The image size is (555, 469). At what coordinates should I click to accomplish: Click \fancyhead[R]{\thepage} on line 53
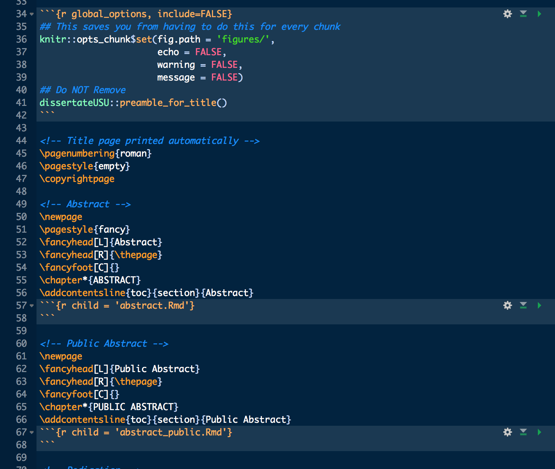101,255
